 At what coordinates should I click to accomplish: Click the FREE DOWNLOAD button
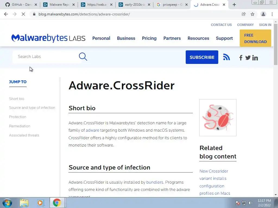(x=255, y=38)
